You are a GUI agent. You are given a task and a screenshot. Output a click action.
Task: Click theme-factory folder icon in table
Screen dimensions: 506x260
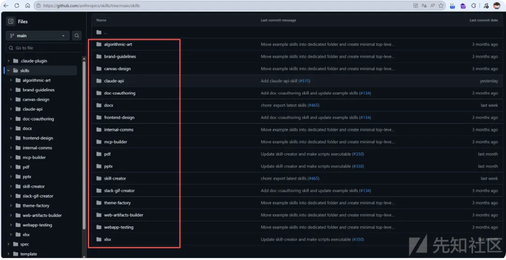click(99, 203)
